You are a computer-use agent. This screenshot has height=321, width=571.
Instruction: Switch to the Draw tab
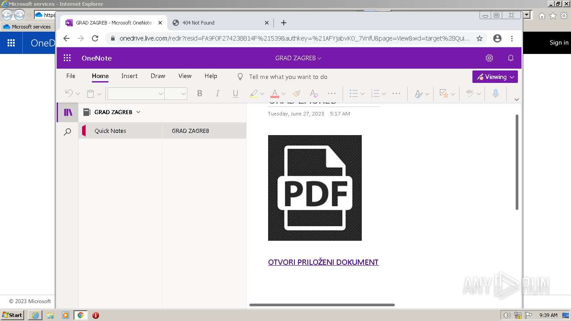158,76
